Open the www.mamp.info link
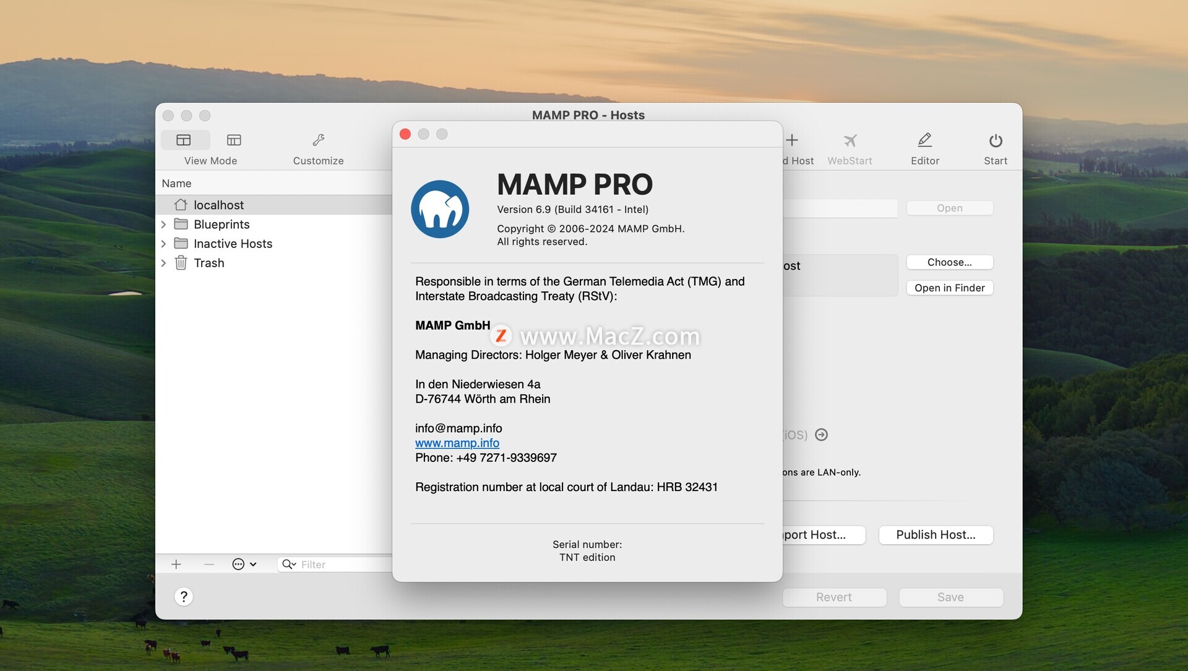 (457, 443)
